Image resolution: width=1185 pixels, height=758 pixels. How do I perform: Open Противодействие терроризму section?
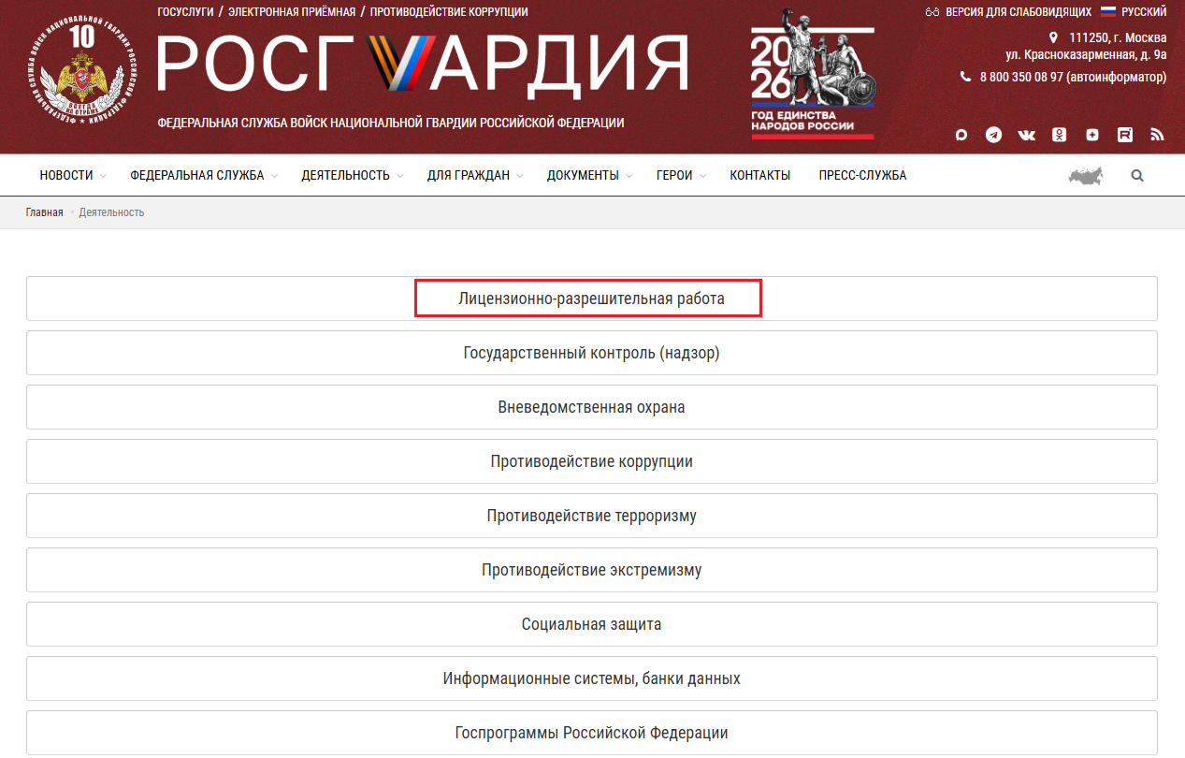pos(592,516)
